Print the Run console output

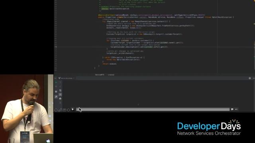(60, 99)
